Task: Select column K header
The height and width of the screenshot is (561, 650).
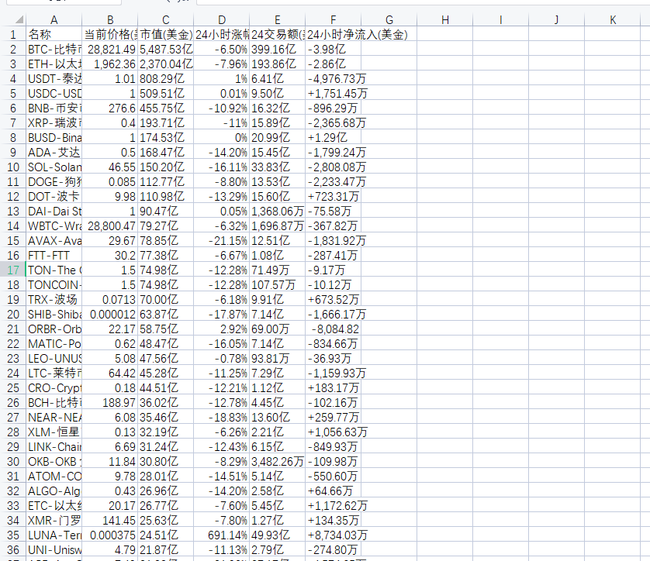Action: (x=613, y=20)
